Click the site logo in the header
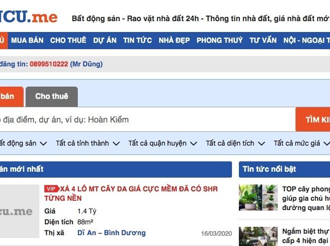This screenshot has width=330, height=246. click(29, 18)
